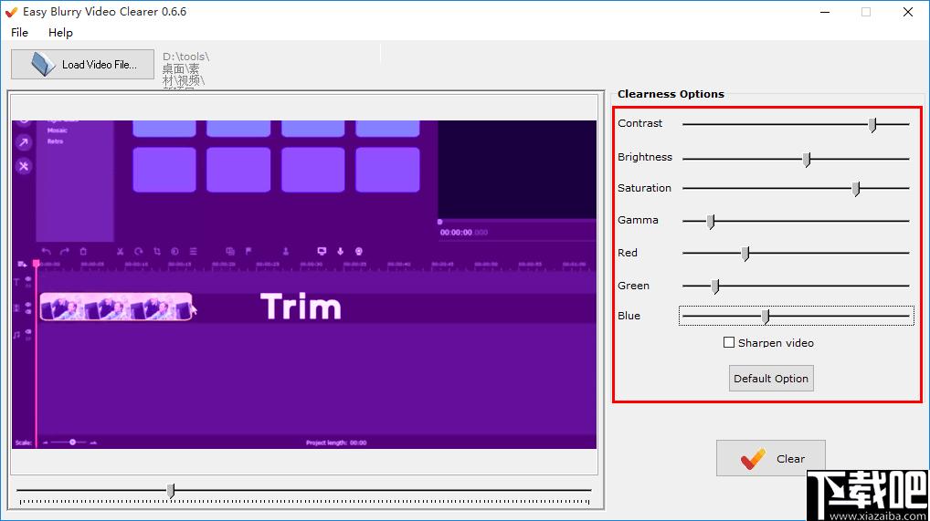Click the Green slider handle
Screen dimensions: 930x521
(x=715, y=287)
